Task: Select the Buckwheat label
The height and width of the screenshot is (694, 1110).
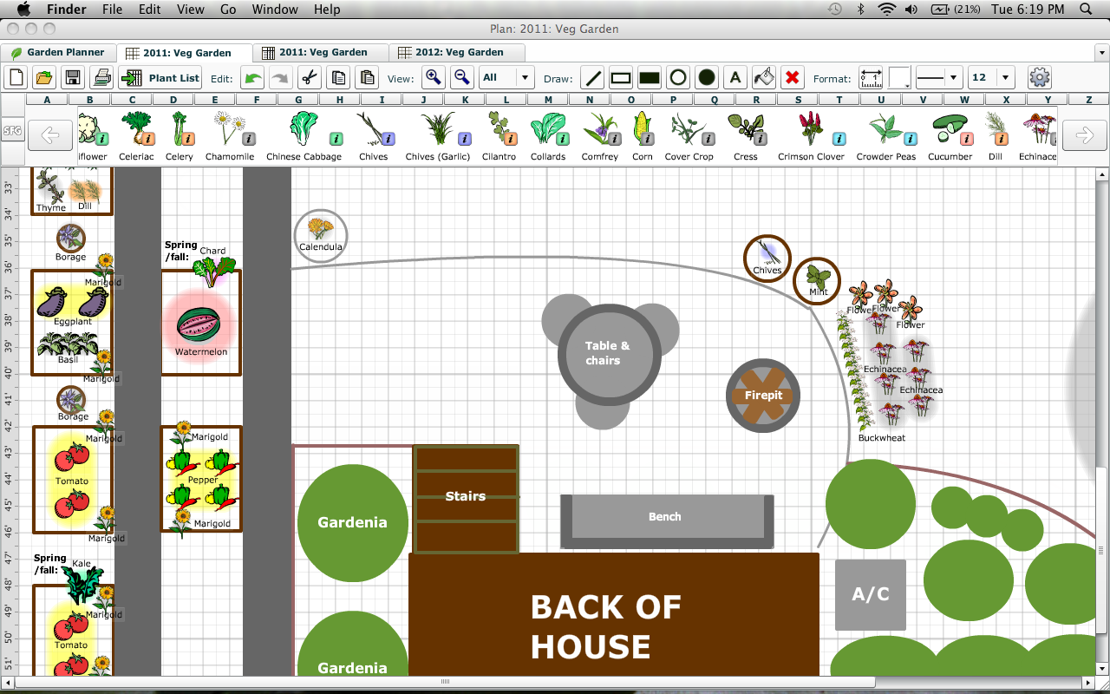Action: tap(881, 438)
